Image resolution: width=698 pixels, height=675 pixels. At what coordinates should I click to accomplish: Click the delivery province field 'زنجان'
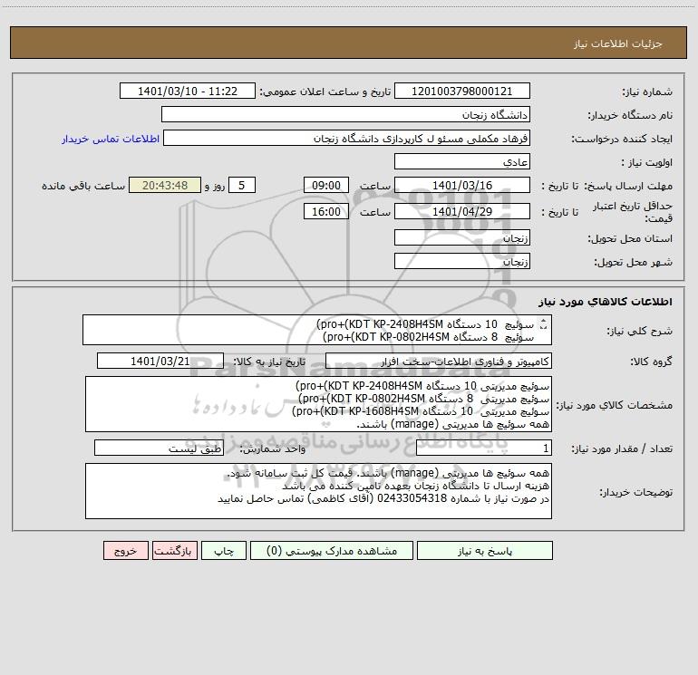[x=462, y=237]
